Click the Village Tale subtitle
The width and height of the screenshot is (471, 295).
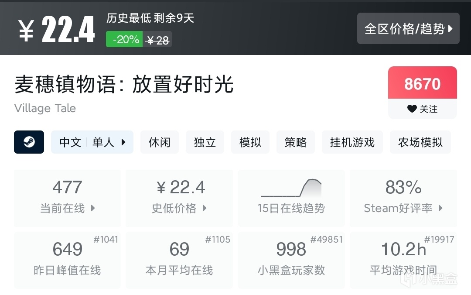pyautogui.click(x=45, y=108)
